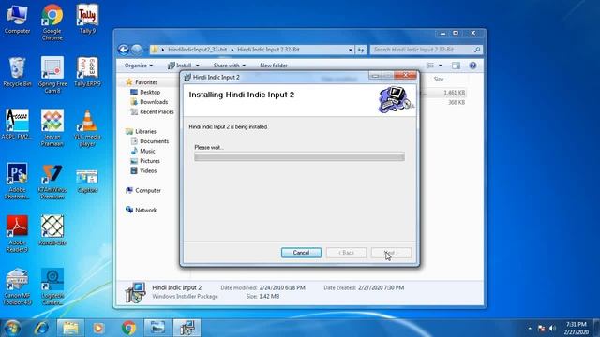
Task: Open Chrome from the taskbar
Action: (128, 328)
